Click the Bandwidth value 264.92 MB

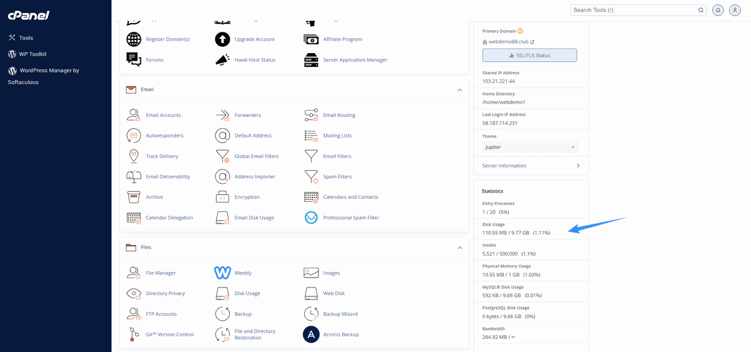(500, 338)
